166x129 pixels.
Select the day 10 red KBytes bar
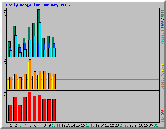pyautogui.click(x=54, y=110)
